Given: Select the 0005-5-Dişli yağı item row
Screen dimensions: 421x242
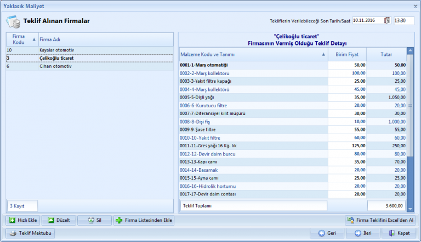Looking at the screenshot, I should [253, 97].
